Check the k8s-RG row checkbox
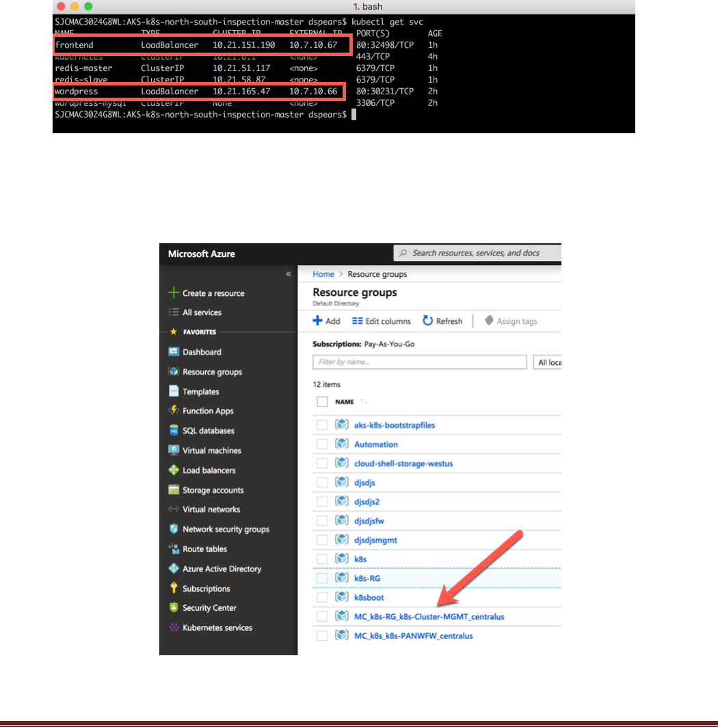The width and height of the screenshot is (718, 727). click(322, 578)
